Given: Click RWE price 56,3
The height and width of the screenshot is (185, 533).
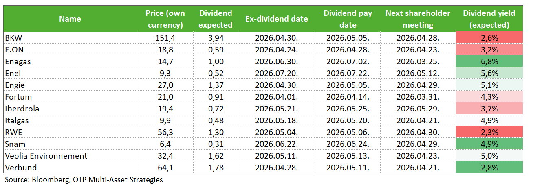Looking at the screenshot, I should click(165, 132).
